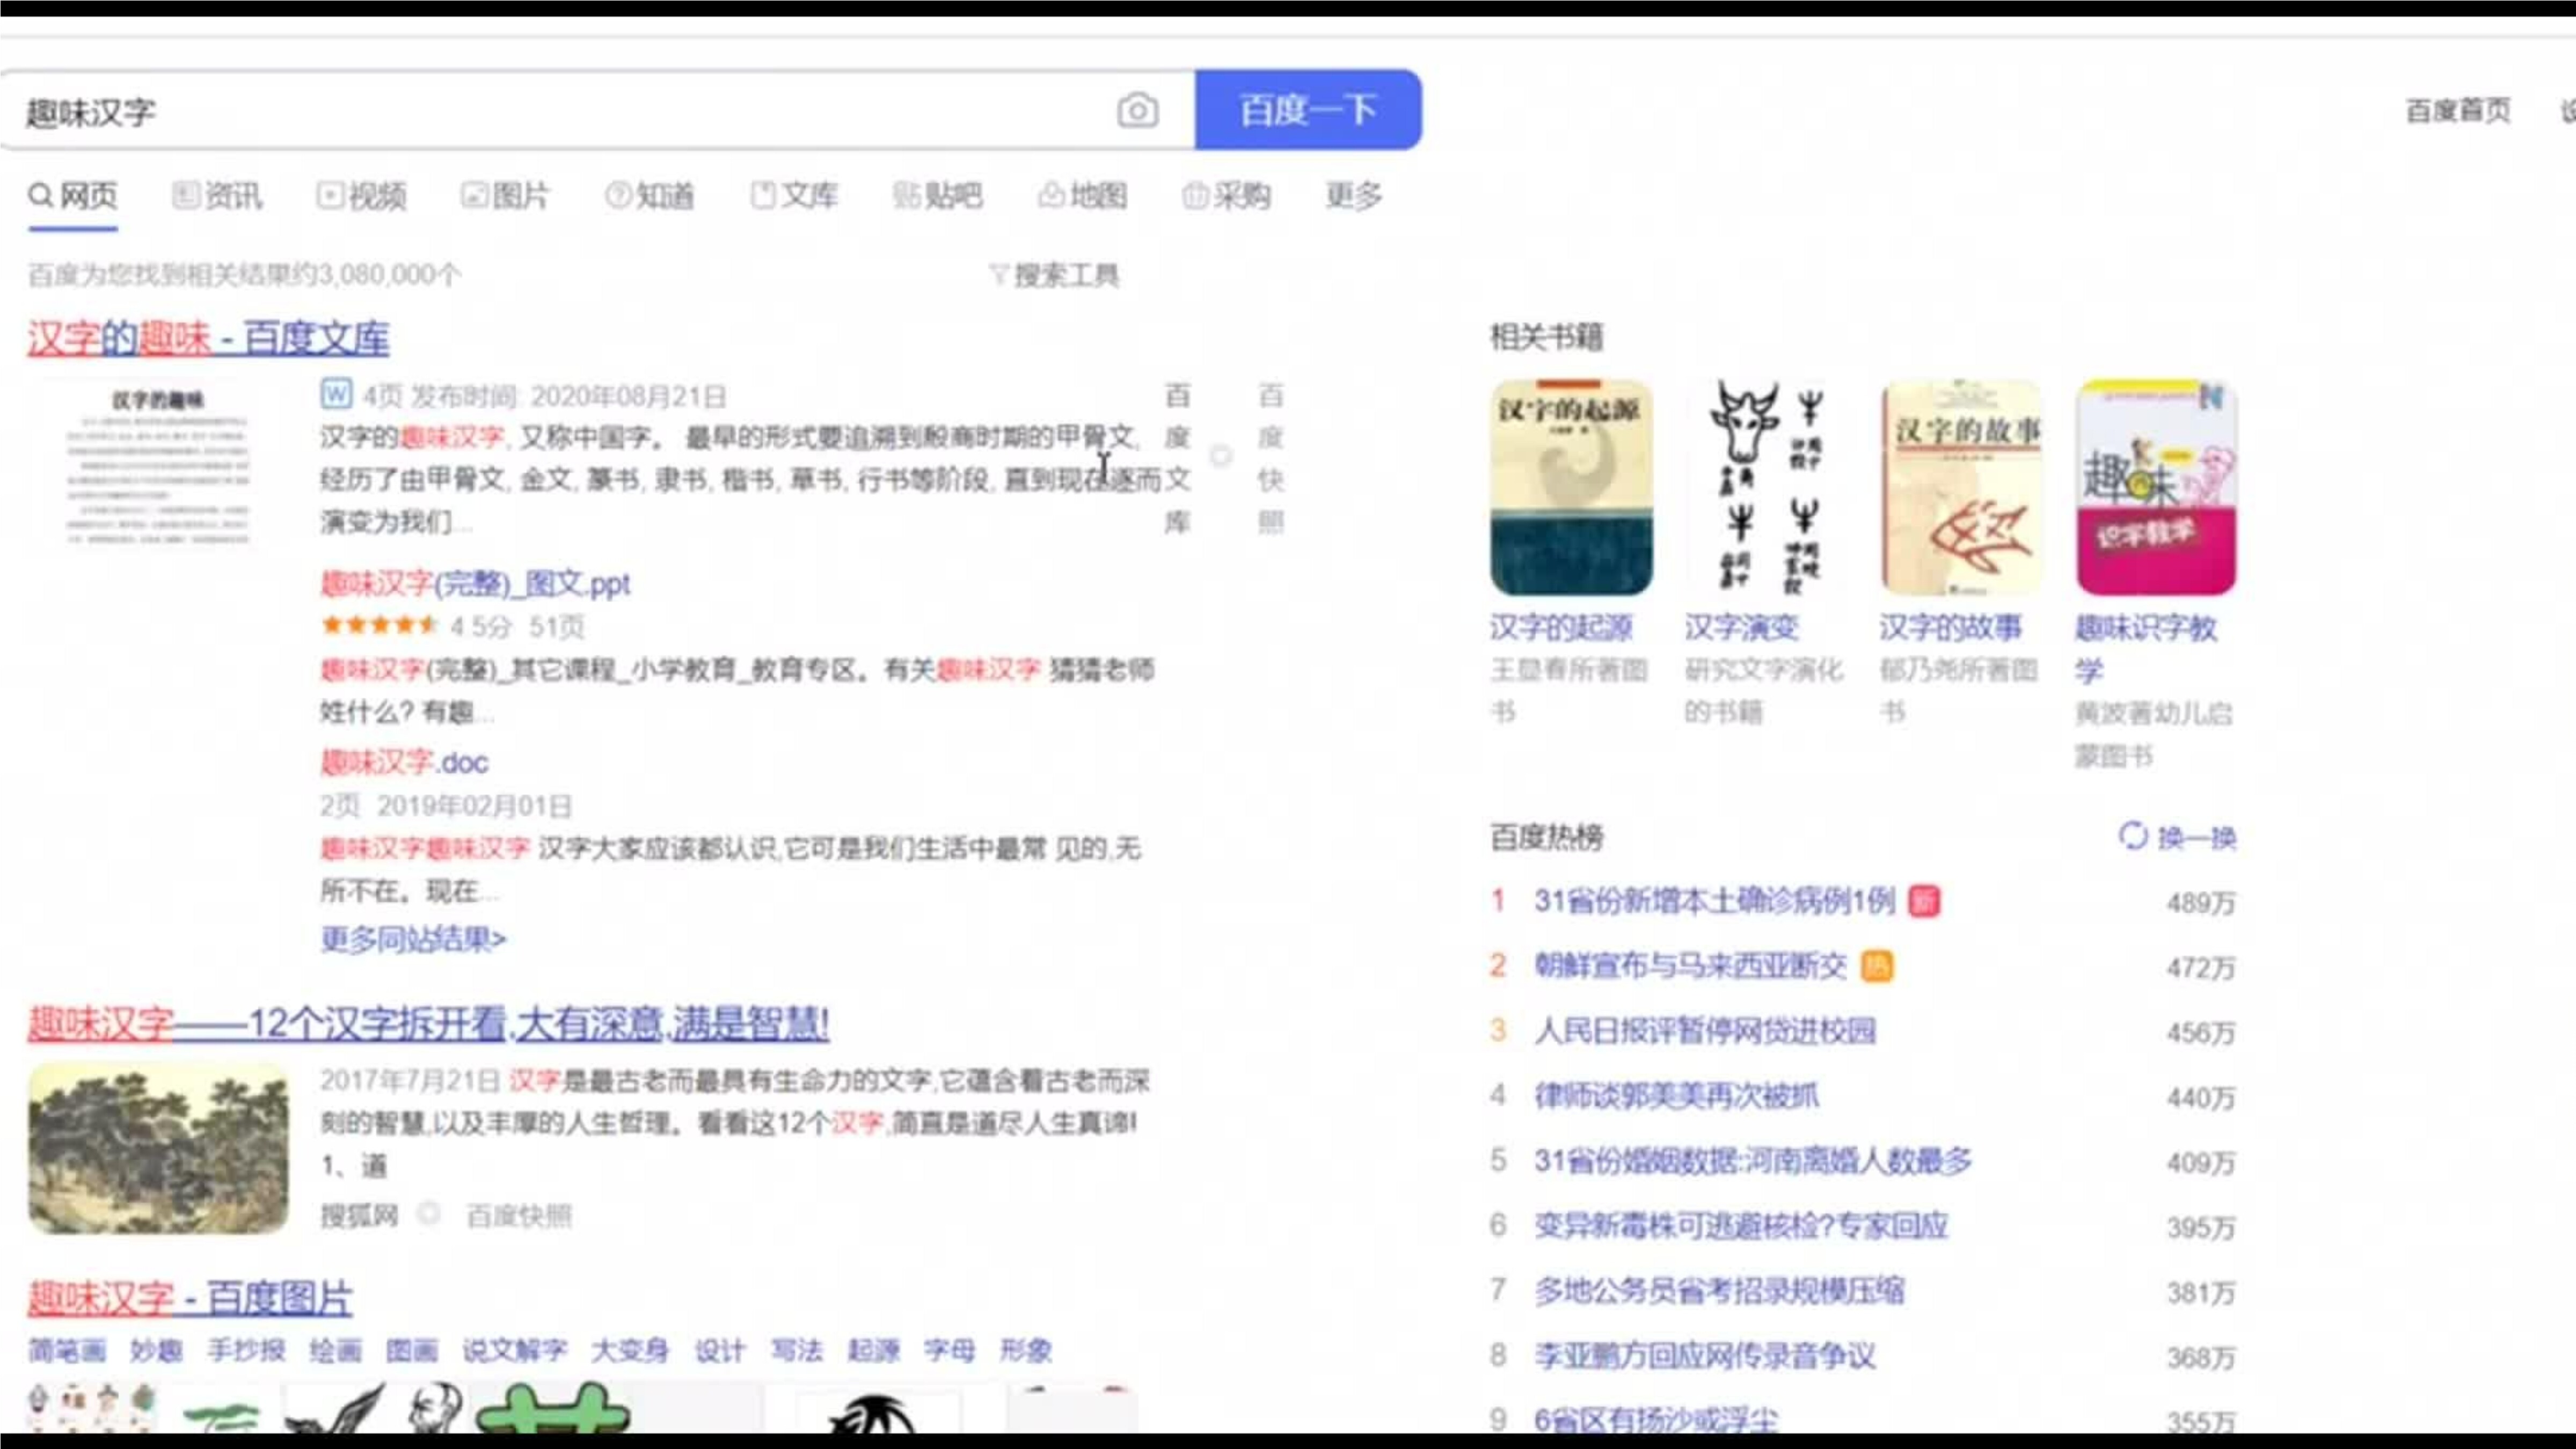Switch to the 资讯 tab
Screen dimensions: 2576x1449
coord(217,196)
